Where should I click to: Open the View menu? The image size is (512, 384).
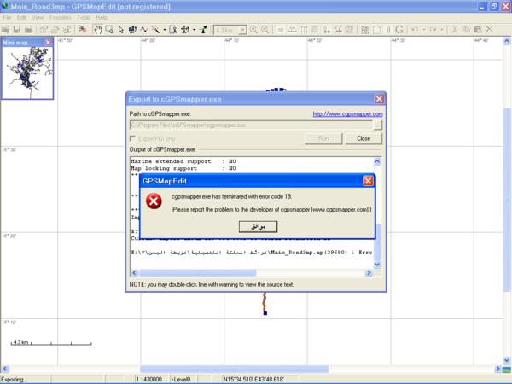click(38, 17)
